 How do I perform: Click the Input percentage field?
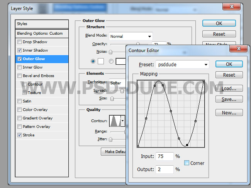coord(165,156)
